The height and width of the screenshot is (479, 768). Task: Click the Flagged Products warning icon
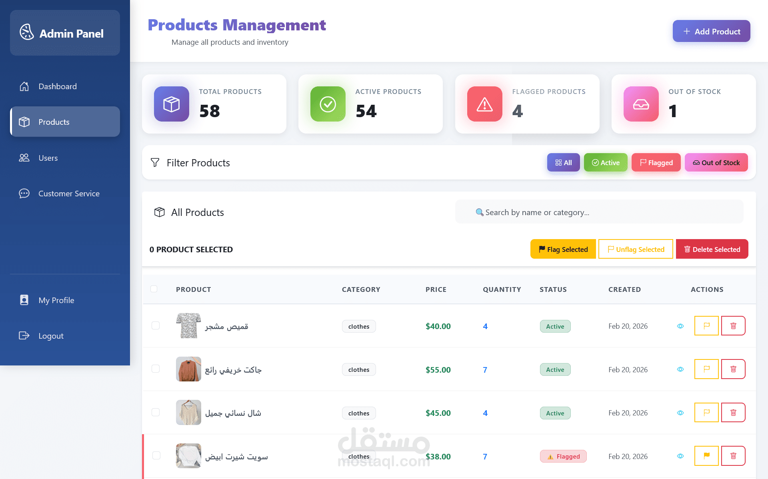(x=484, y=104)
